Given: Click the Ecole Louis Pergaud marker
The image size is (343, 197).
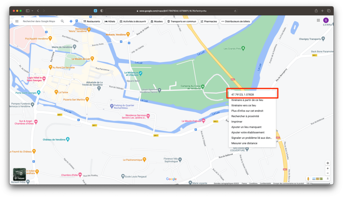Looking at the screenshot, I should [x=123, y=176].
